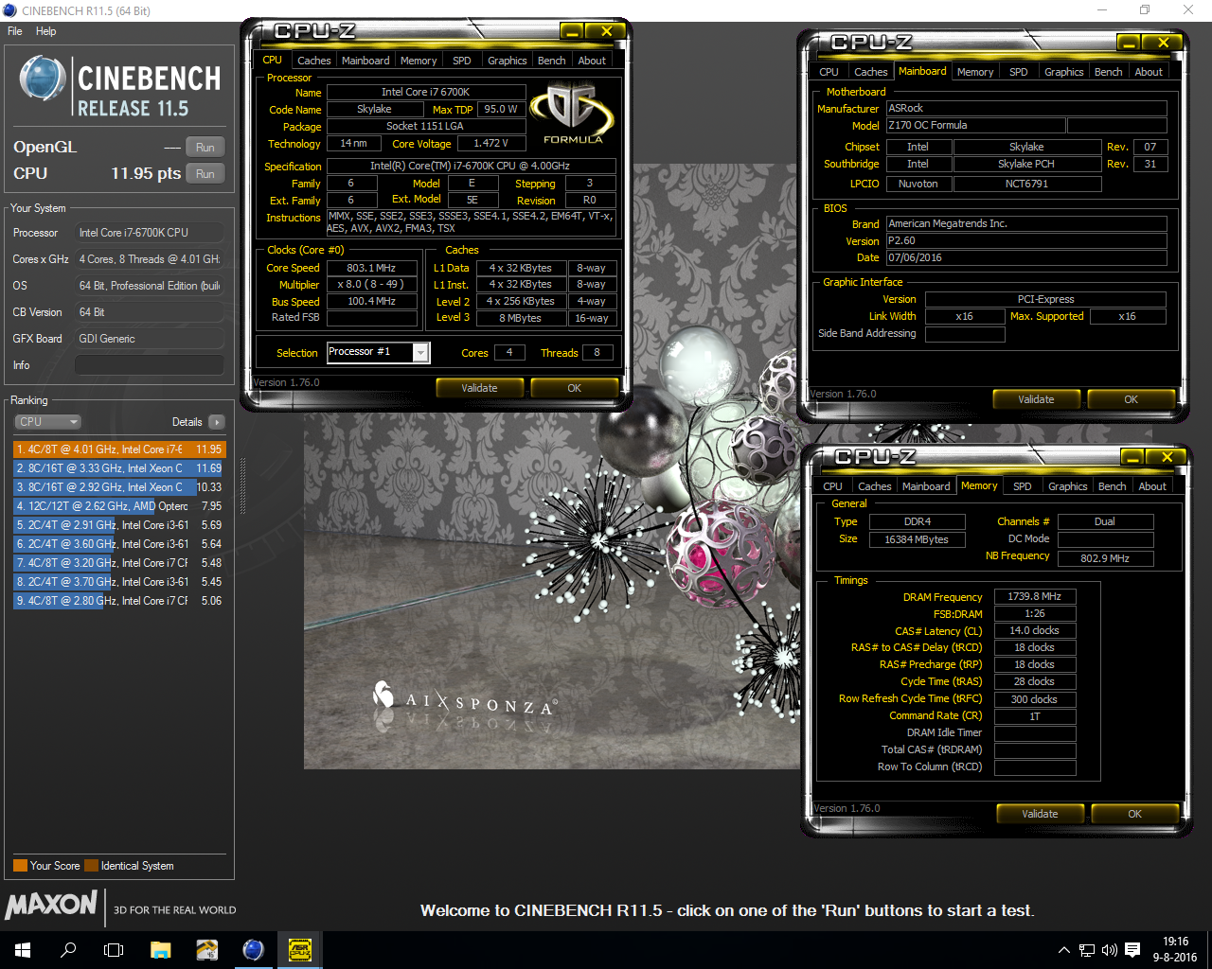Select ranking row 9 with score 5.06
This screenshot has width=1212, height=969.
119,601
